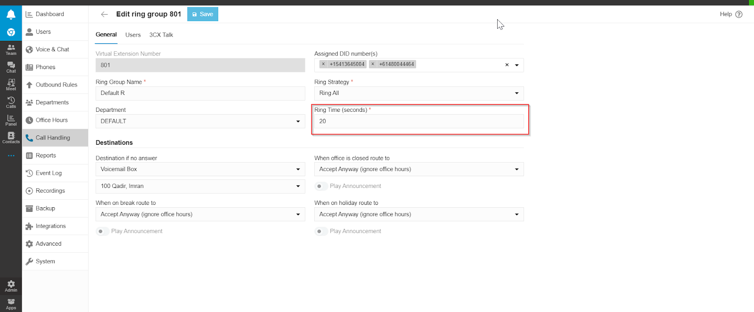Toggle Play Announcement under office closed route
This screenshot has width=754, height=312.
pyautogui.click(x=321, y=186)
